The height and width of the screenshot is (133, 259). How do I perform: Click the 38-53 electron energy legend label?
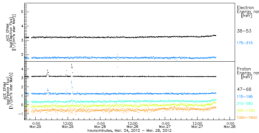pos(244,31)
